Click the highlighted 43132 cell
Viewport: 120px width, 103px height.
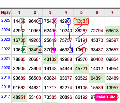tap(50, 59)
